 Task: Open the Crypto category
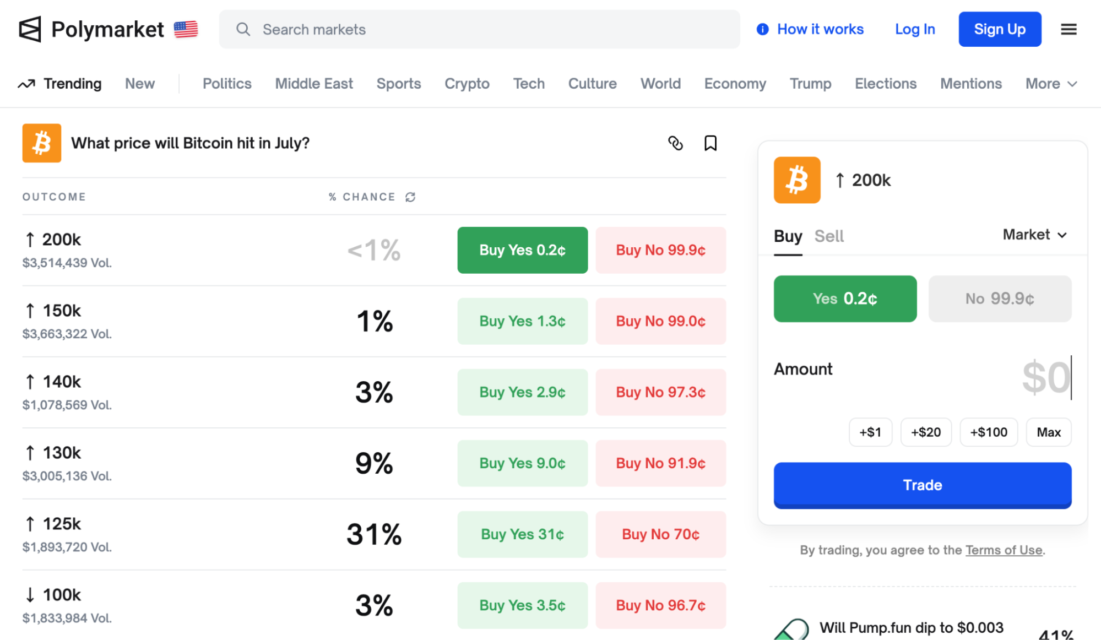[x=467, y=84]
